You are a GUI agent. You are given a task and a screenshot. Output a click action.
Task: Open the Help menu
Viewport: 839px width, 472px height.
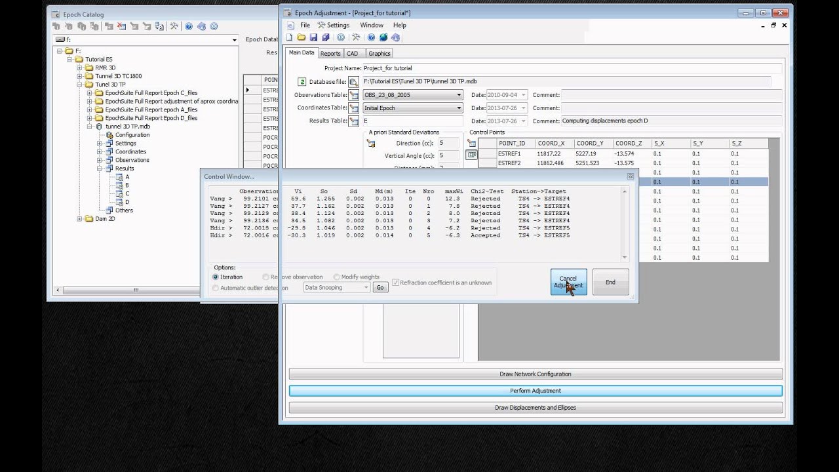point(399,25)
